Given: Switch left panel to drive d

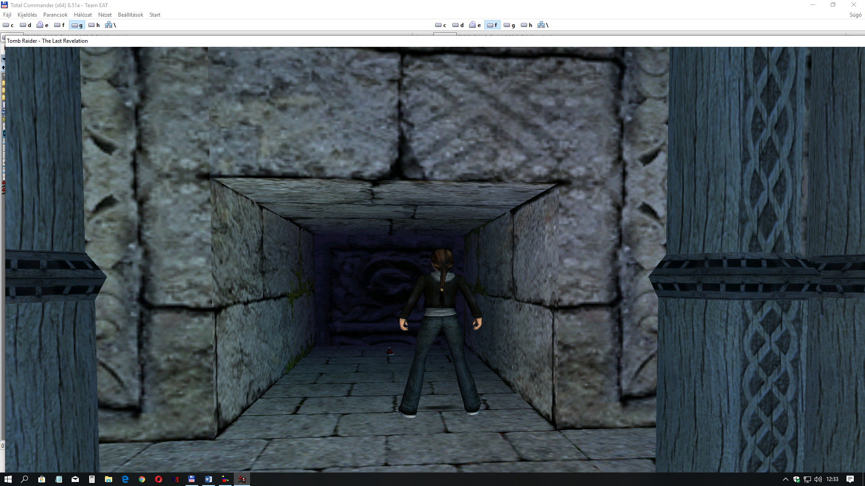Looking at the screenshot, I should pyautogui.click(x=26, y=25).
